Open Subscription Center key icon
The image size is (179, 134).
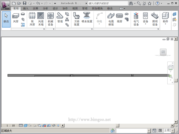coord(139,3)
